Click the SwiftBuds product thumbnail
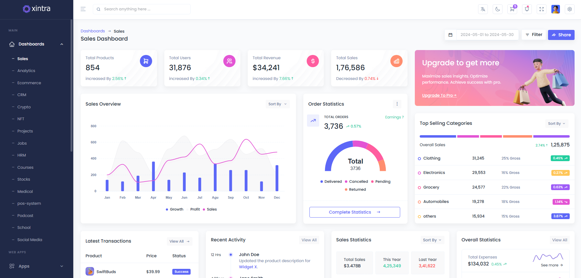 (90, 271)
